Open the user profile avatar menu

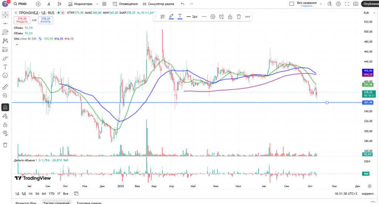[5, 4]
